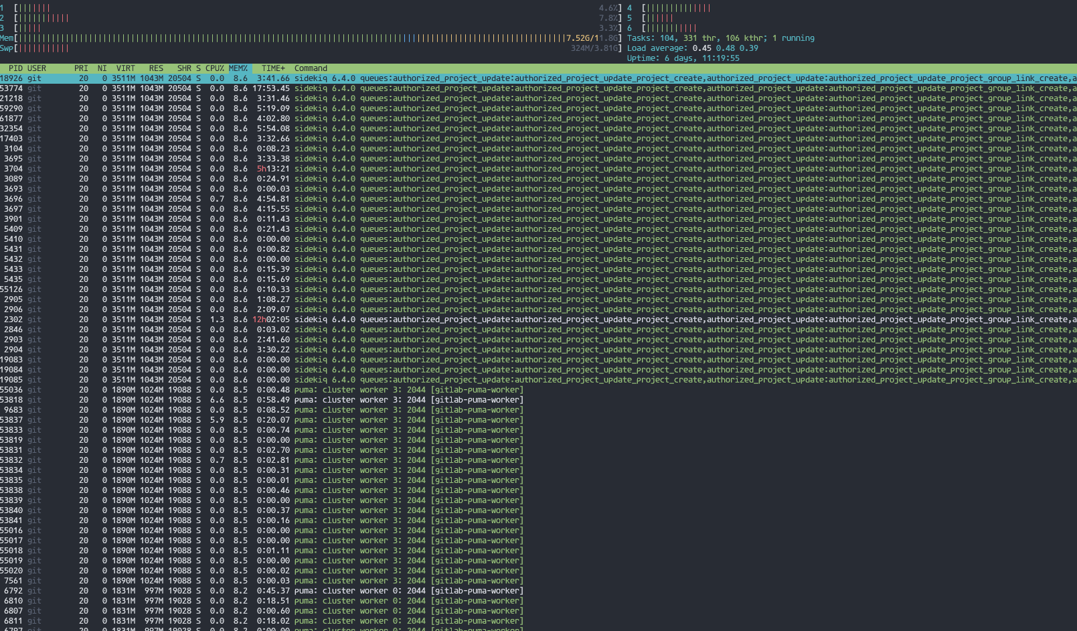Click the CPU 2 usage meter
1077x631 pixels.
pos(311,18)
